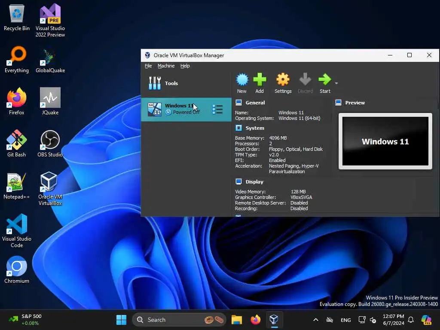Select Visual Studio Code desktop shortcut
This screenshot has height=330, width=440.
(17, 231)
